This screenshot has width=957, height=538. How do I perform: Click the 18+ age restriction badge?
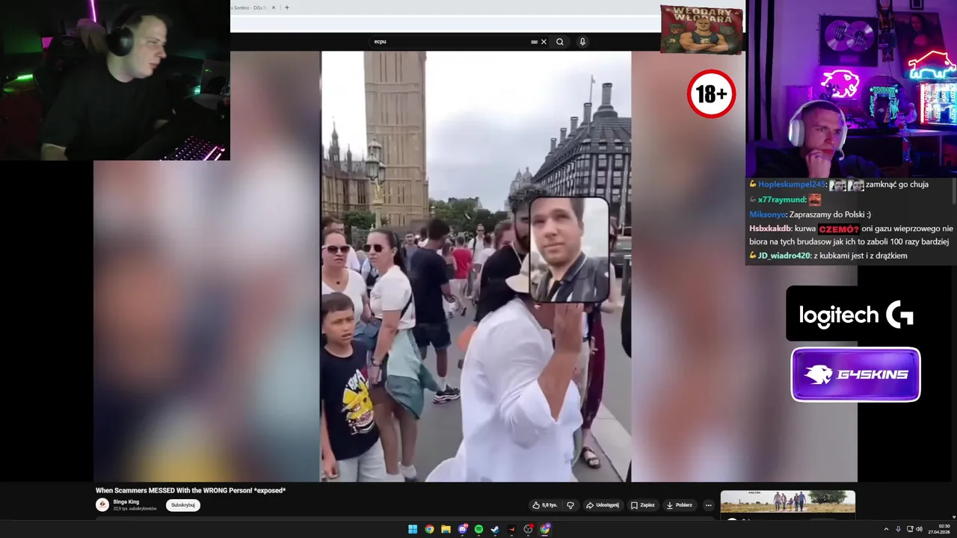(x=711, y=94)
